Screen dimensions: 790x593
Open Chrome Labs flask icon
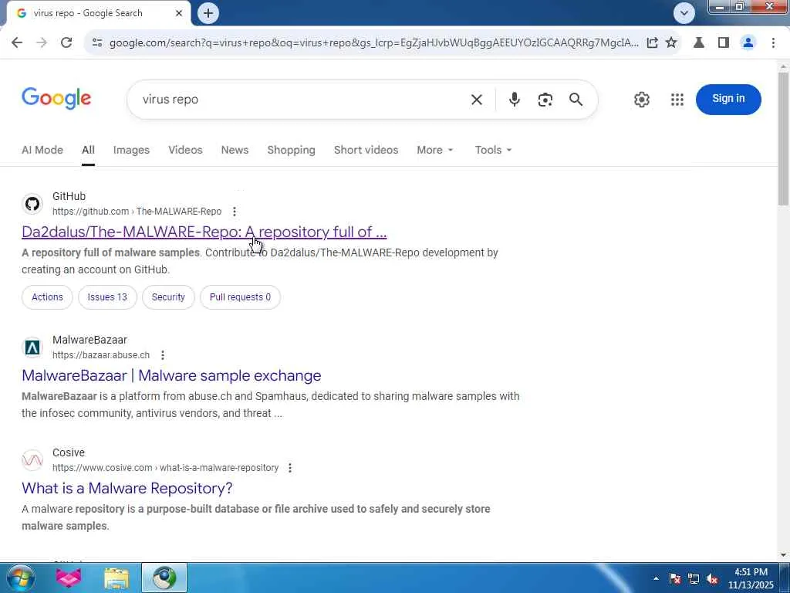[x=699, y=43]
